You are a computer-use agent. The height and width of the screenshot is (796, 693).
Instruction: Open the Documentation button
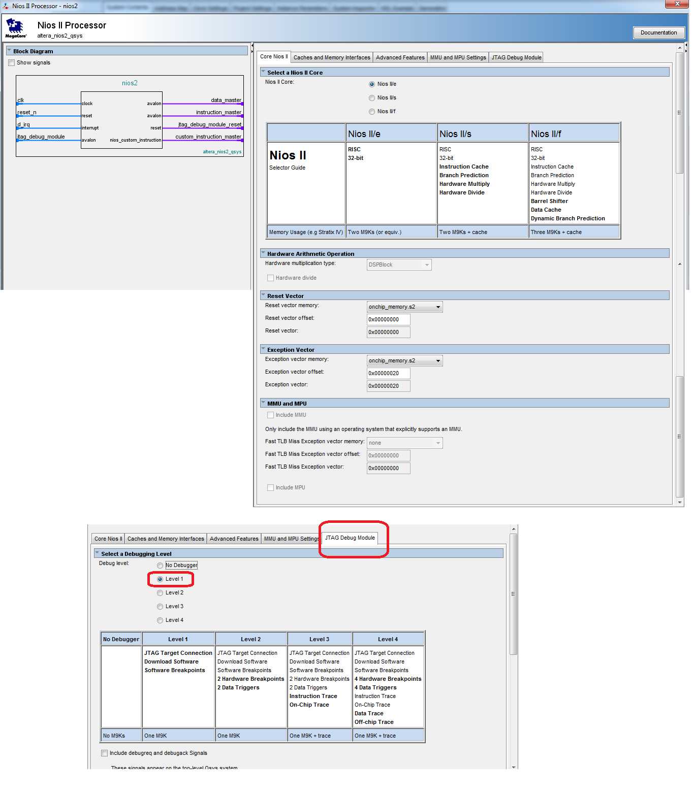658,32
